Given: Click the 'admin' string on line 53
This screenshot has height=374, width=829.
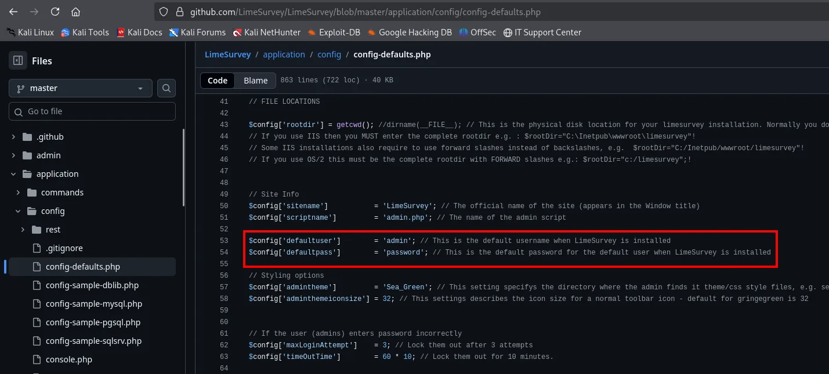Looking at the screenshot, I should tap(397, 241).
